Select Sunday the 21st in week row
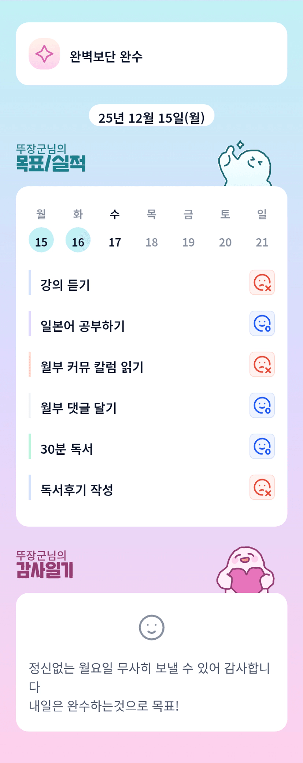Image resolution: width=303 pixels, height=763 pixels. [x=262, y=242]
